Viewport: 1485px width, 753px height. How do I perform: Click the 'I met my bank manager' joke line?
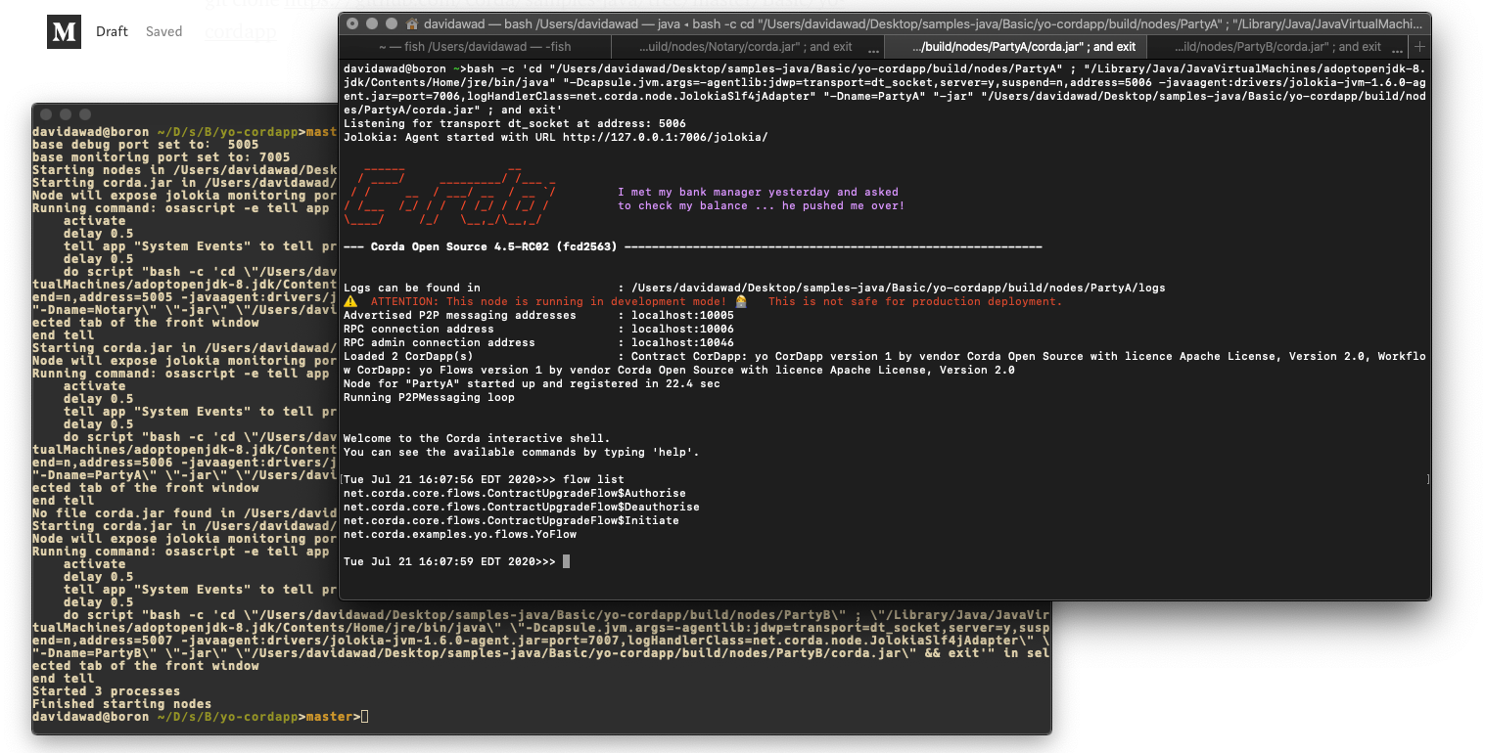pyautogui.click(x=758, y=192)
